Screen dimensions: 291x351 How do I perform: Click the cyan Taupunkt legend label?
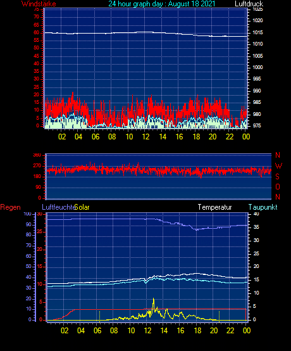pyautogui.click(x=263, y=207)
